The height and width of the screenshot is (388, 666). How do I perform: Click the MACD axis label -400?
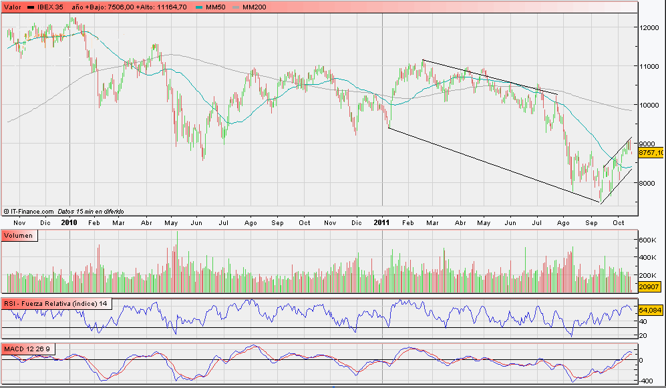(x=645, y=381)
